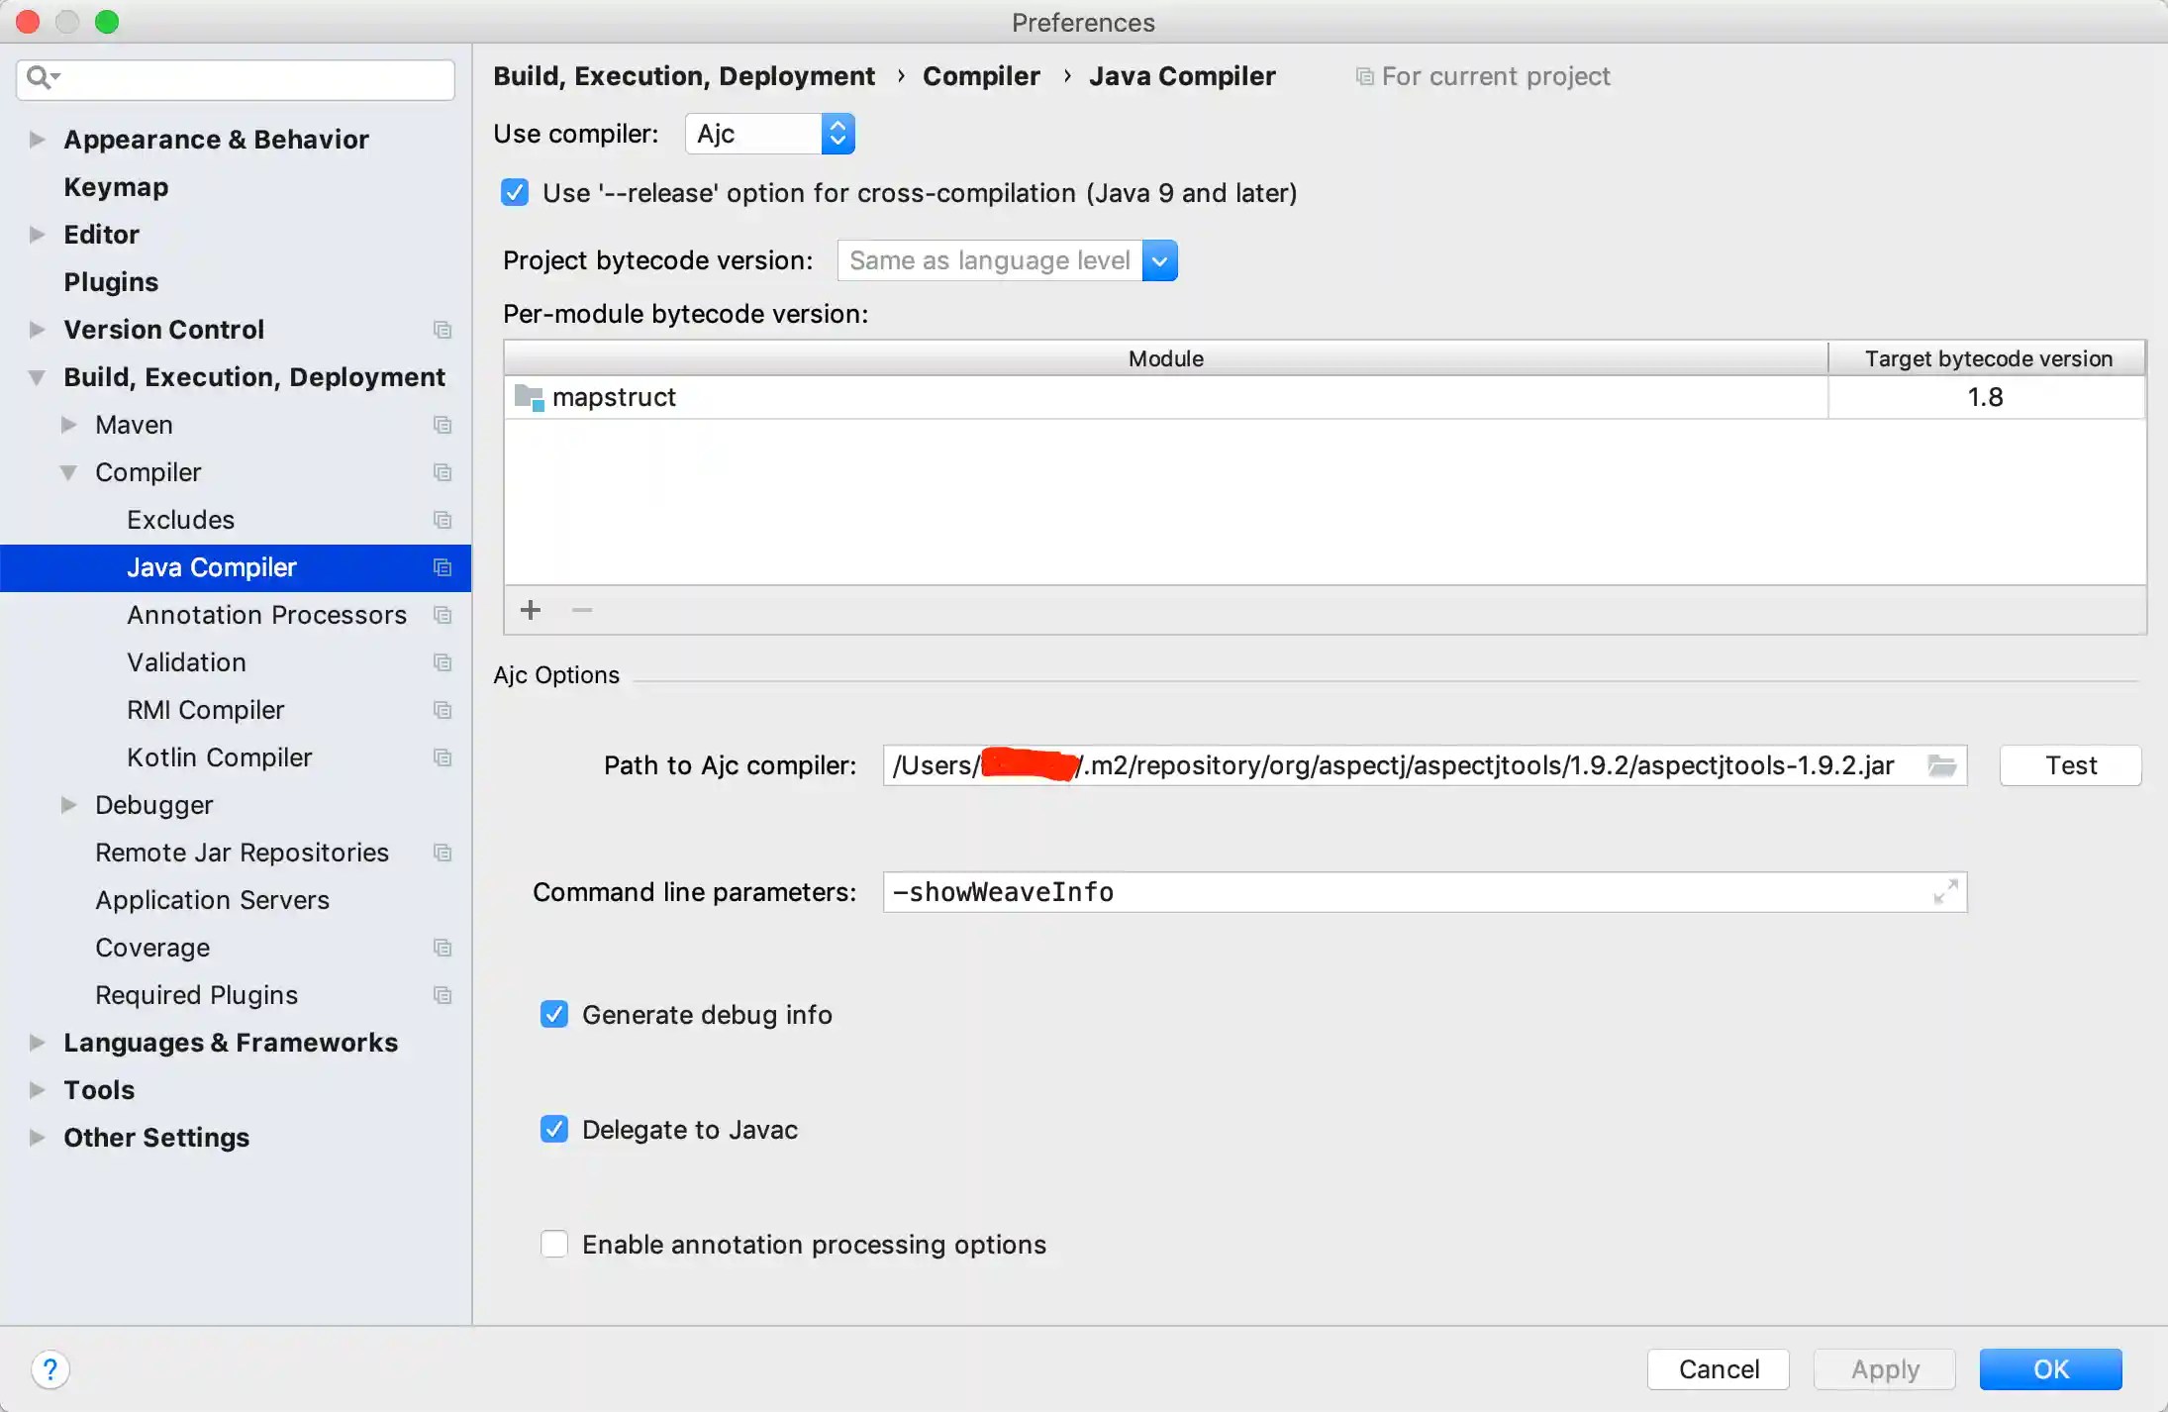Click the help question mark icon
This screenshot has width=2168, height=1412.
pos(50,1369)
